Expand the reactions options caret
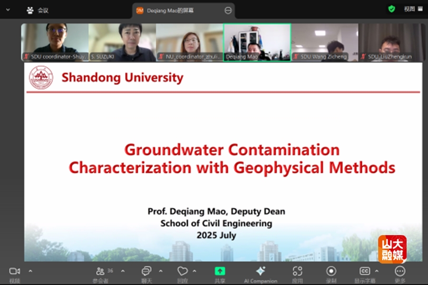Image resolution: width=428 pixels, height=285 pixels. [195, 271]
